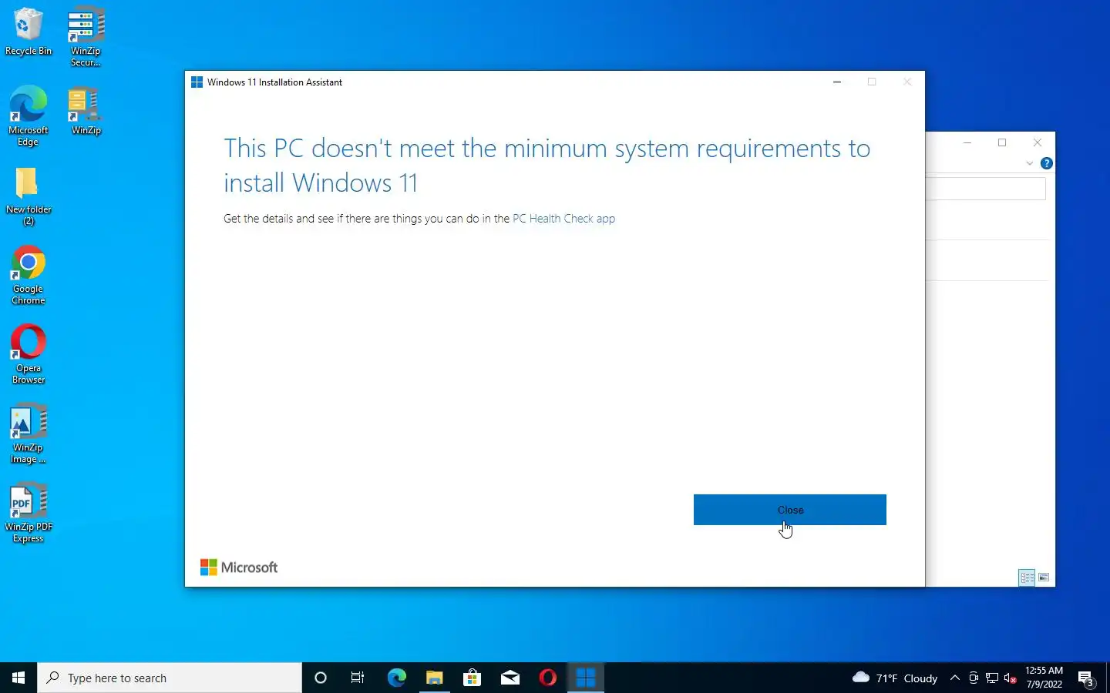Close the background Explorer window
The width and height of the screenshot is (1110, 693).
click(x=1038, y=142)
